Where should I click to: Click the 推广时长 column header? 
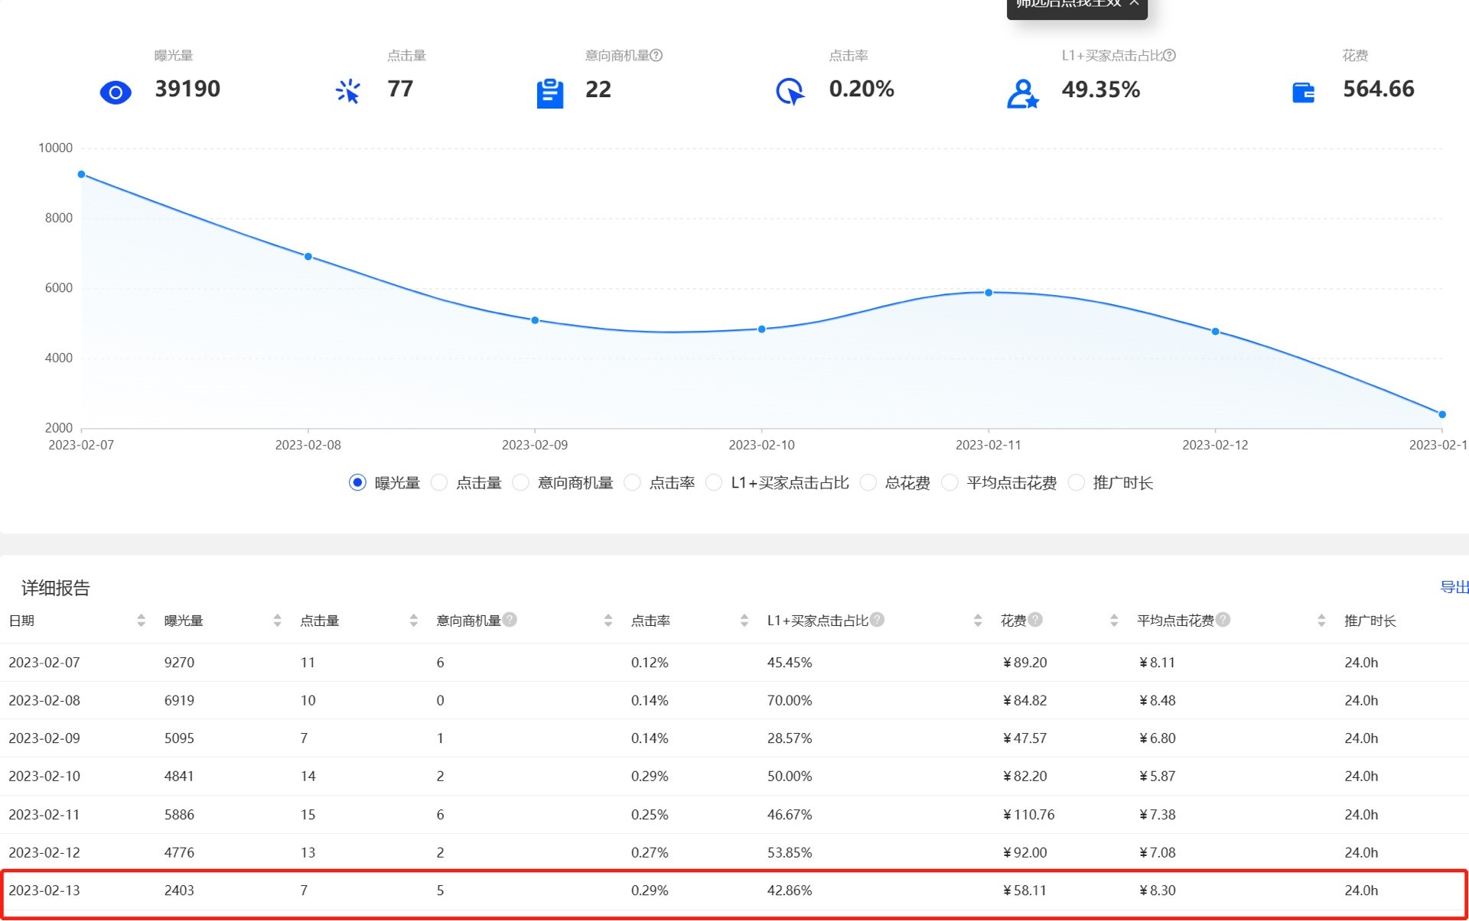pyautogui.click(x=1370, y=621)
